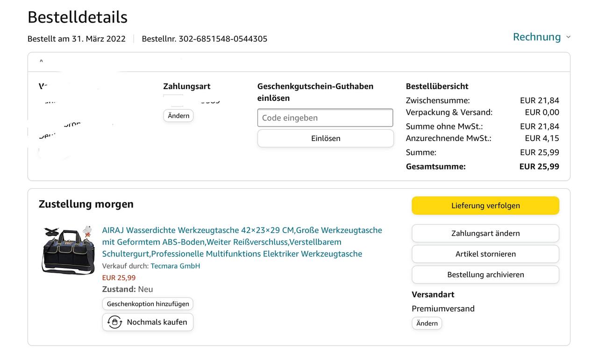This screenshot has height=353, width=598.
Task: Visit seller Tecmara GmbH link
Action: pyautogui.click(x=175, y=266)
